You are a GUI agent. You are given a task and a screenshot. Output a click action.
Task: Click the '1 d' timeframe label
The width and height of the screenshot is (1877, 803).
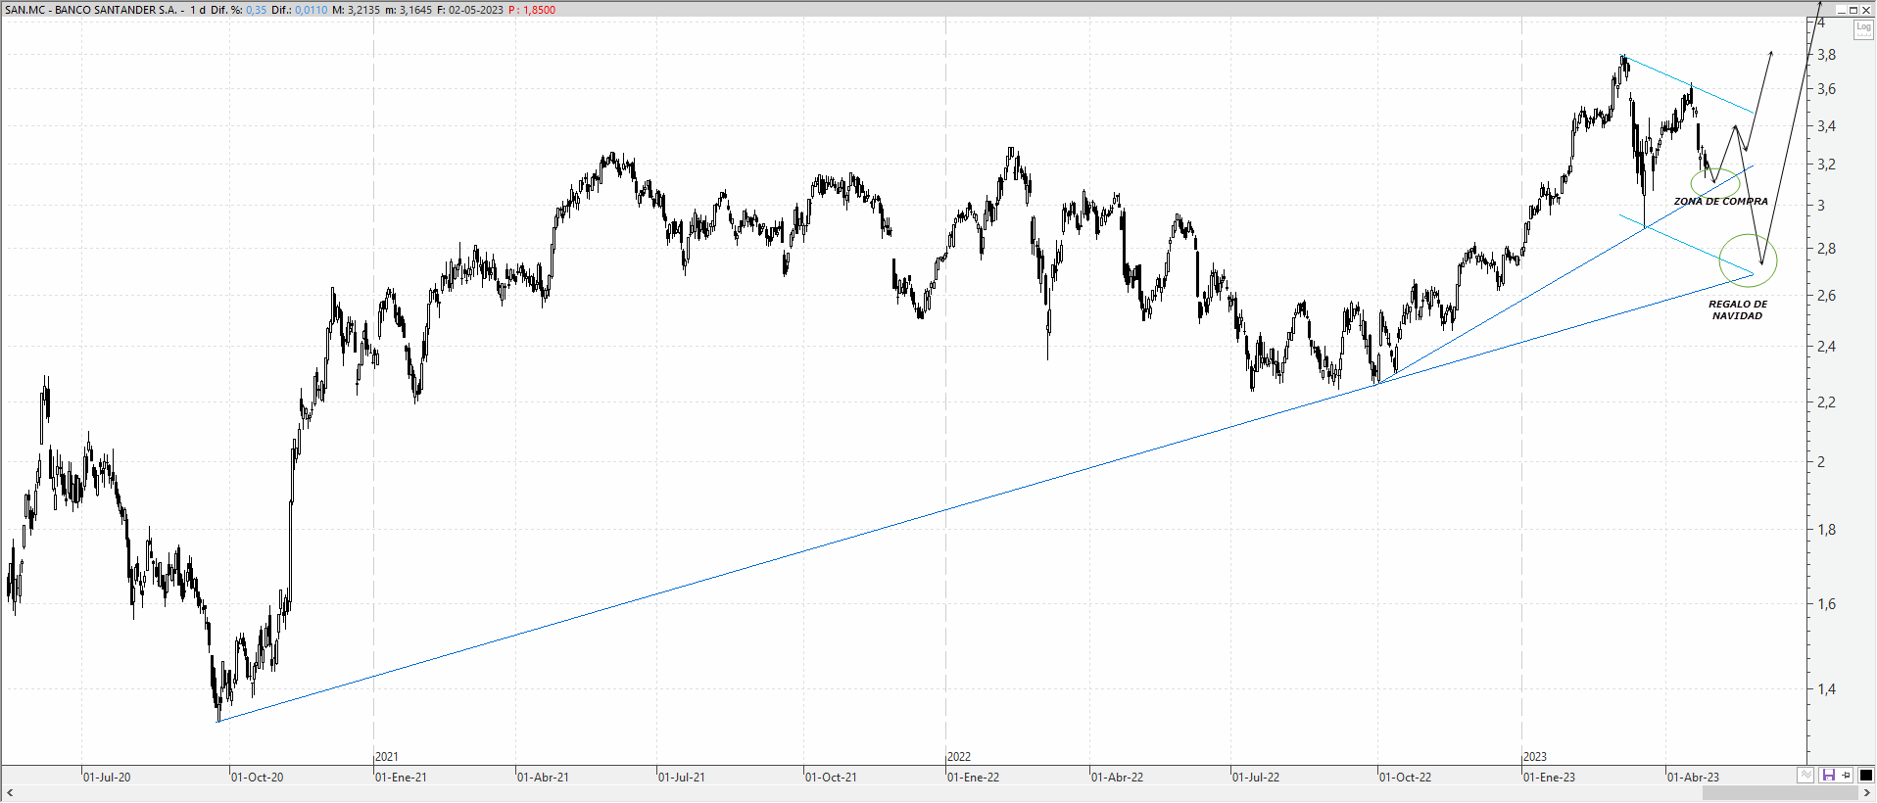pyautogui.click(x=197, y=10)
